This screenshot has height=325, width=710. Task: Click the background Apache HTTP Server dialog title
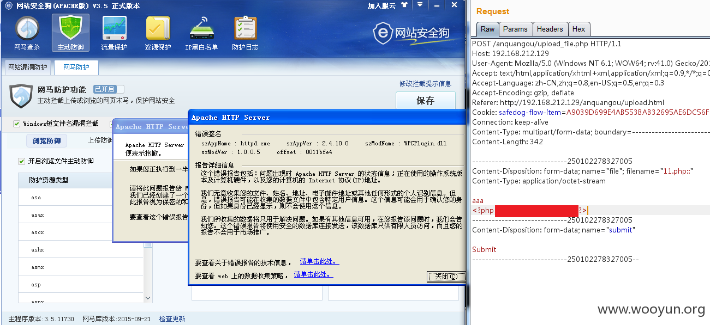tap(152, 127)
